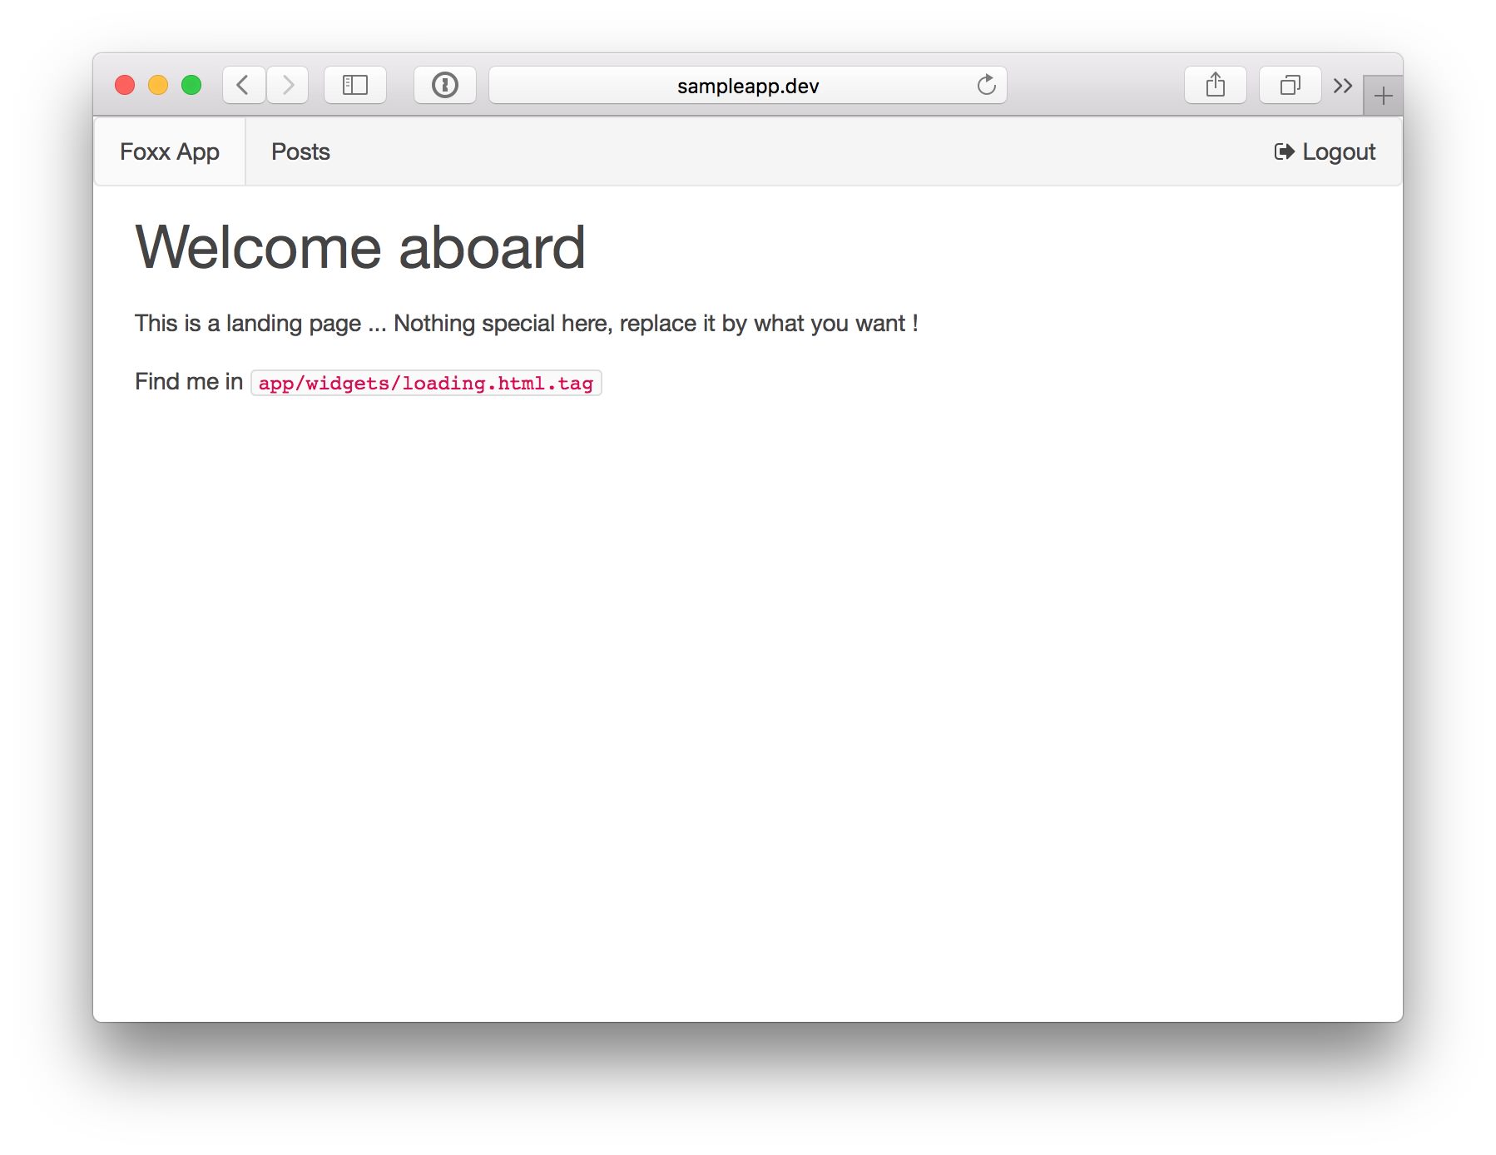
Task: Open the Share menu
Action: click(x=1215, y=85)
